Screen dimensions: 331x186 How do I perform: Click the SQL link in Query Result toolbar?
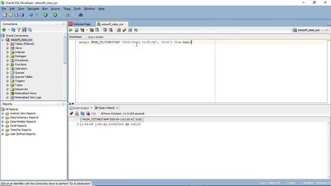pos(94,114)
